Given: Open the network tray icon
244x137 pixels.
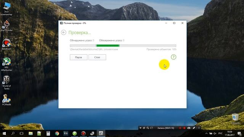Looking at the screenshot, I should coord(211,134).
